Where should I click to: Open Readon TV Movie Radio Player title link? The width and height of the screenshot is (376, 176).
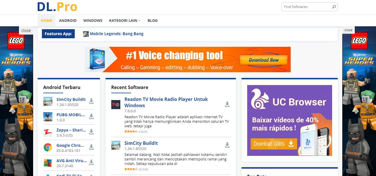coord(166,102)
